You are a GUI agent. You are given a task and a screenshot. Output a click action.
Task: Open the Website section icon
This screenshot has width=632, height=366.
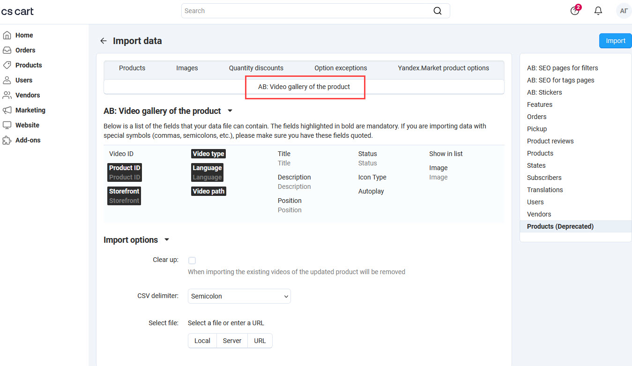coord(8,125)
